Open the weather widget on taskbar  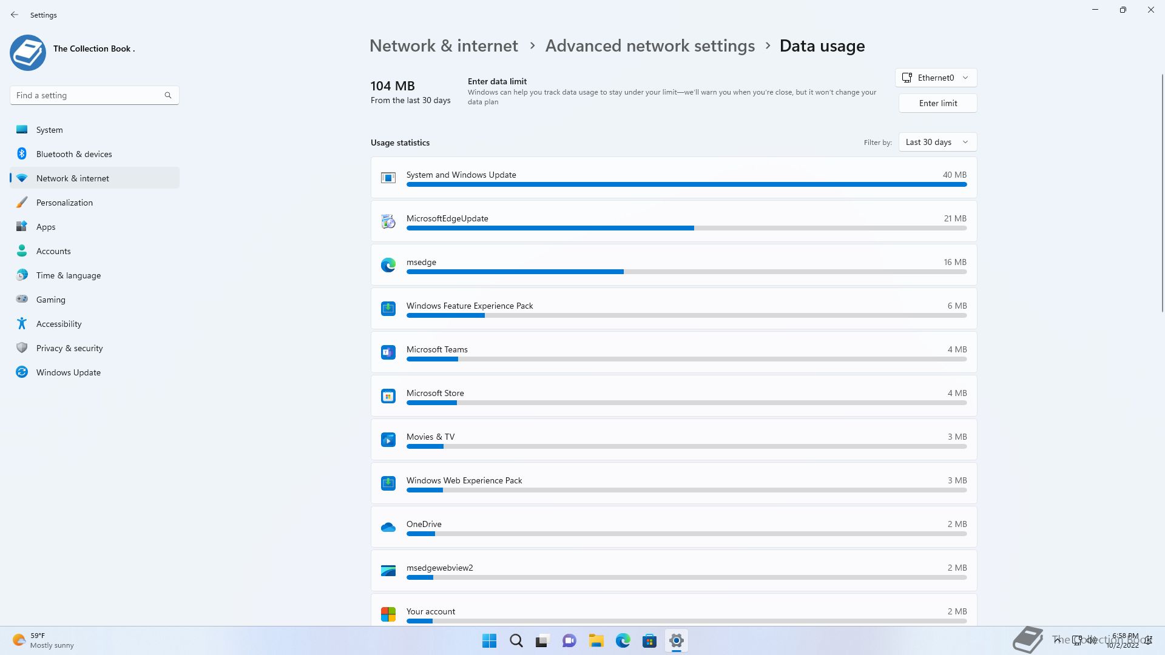click(x=43, y=640)
